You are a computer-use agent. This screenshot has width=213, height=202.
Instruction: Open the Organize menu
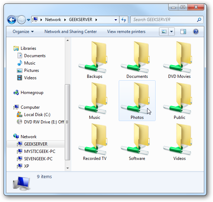coord(23,32)
